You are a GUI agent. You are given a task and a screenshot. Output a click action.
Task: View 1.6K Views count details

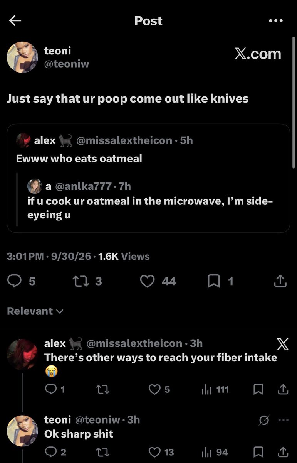click(124, 257)
